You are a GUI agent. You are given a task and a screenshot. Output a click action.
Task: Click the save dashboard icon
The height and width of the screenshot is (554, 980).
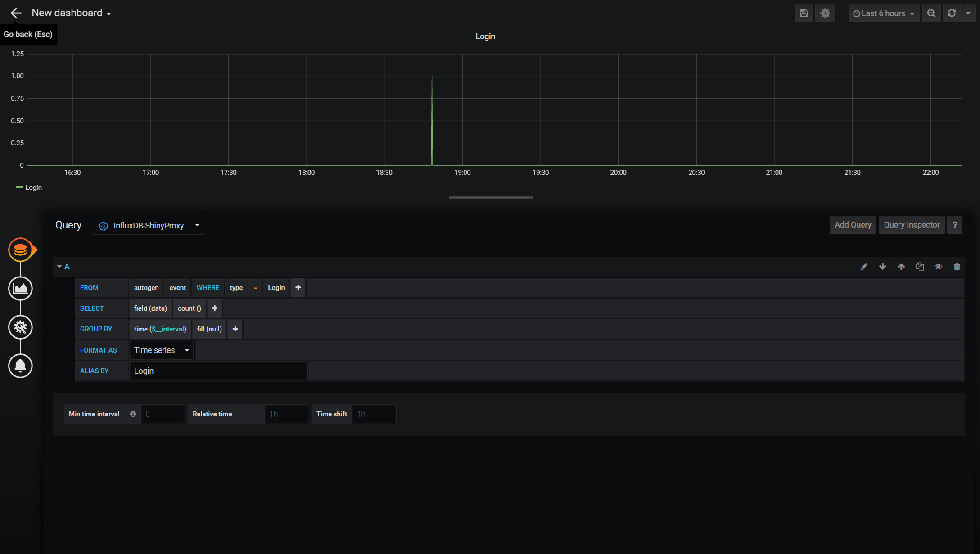(804, 13)
